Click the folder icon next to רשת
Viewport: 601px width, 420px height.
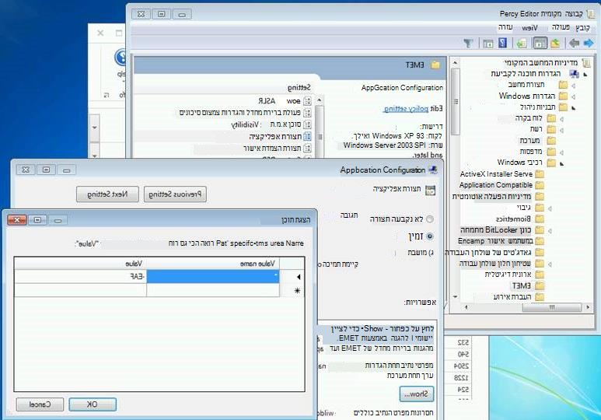pos(551,129)
